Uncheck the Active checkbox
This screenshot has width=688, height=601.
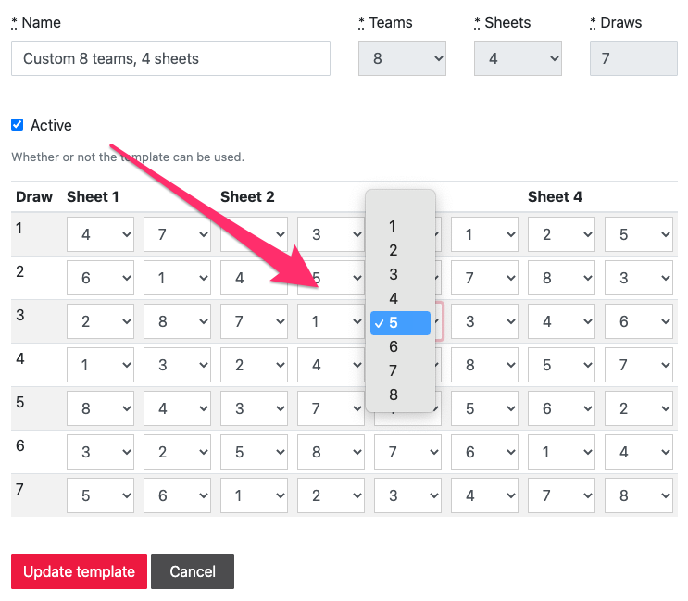click(17, 125)
